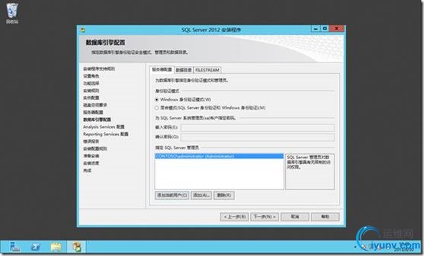Click the 删除(R) remove button

pos(224,195)
